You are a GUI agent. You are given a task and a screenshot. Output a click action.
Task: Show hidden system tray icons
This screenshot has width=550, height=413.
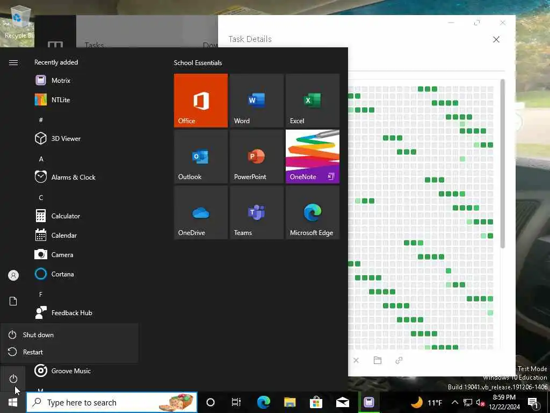(454, 402)
